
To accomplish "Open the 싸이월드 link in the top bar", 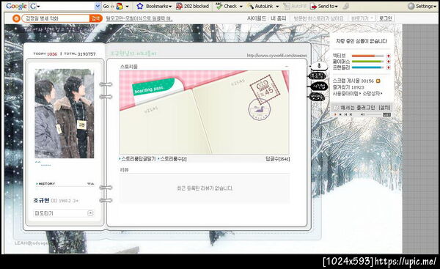I will click(257, 18).
